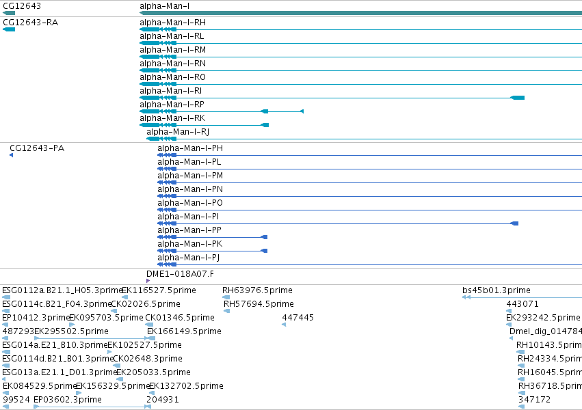
Task: Select EST bs45b01.3prime
Action: pyautogui.click(x=497, y=290)
